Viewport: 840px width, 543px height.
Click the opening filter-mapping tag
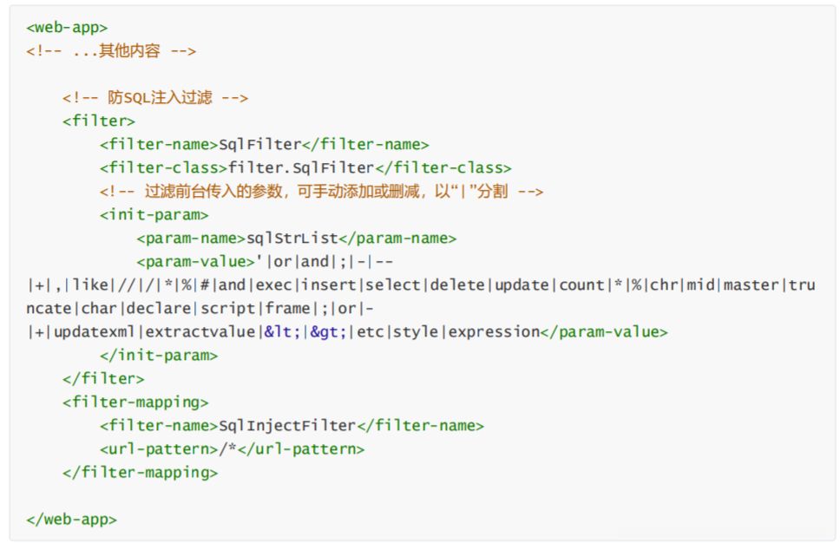click(x=135, y=402)
